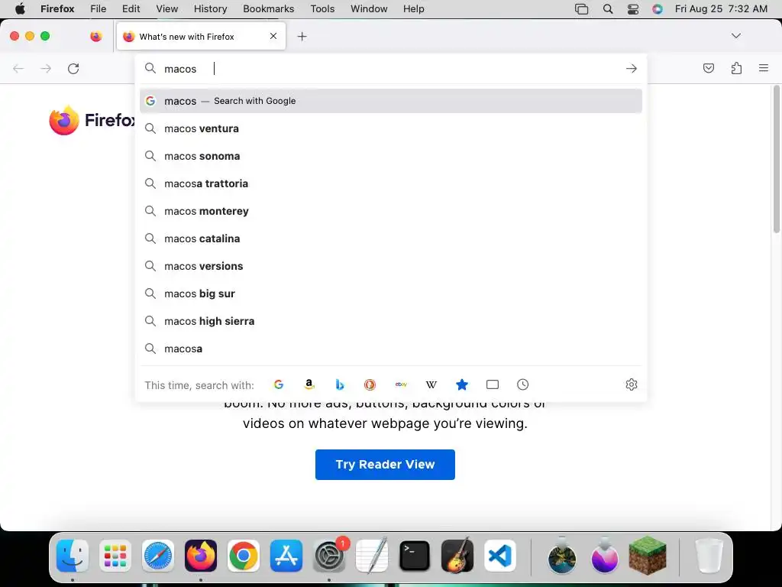This screenshot has width=782, height=587.
Task: Open search settings gear
Action: pyautogui.click(x=632, y=384)
